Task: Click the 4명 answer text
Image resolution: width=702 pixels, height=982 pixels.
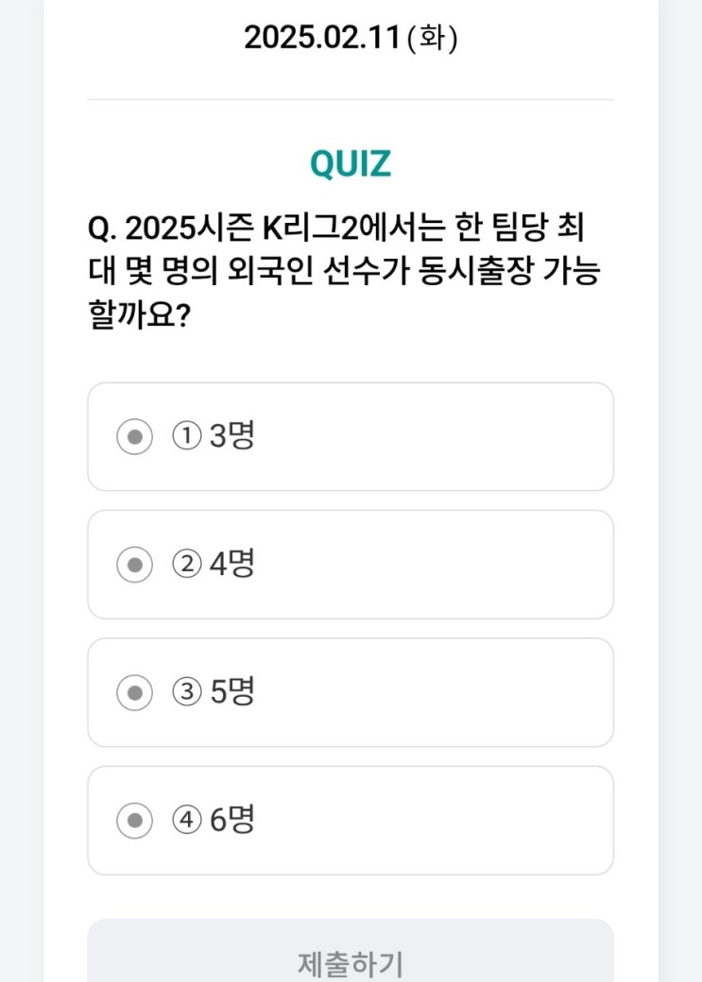Action: [x=232, y=565]
